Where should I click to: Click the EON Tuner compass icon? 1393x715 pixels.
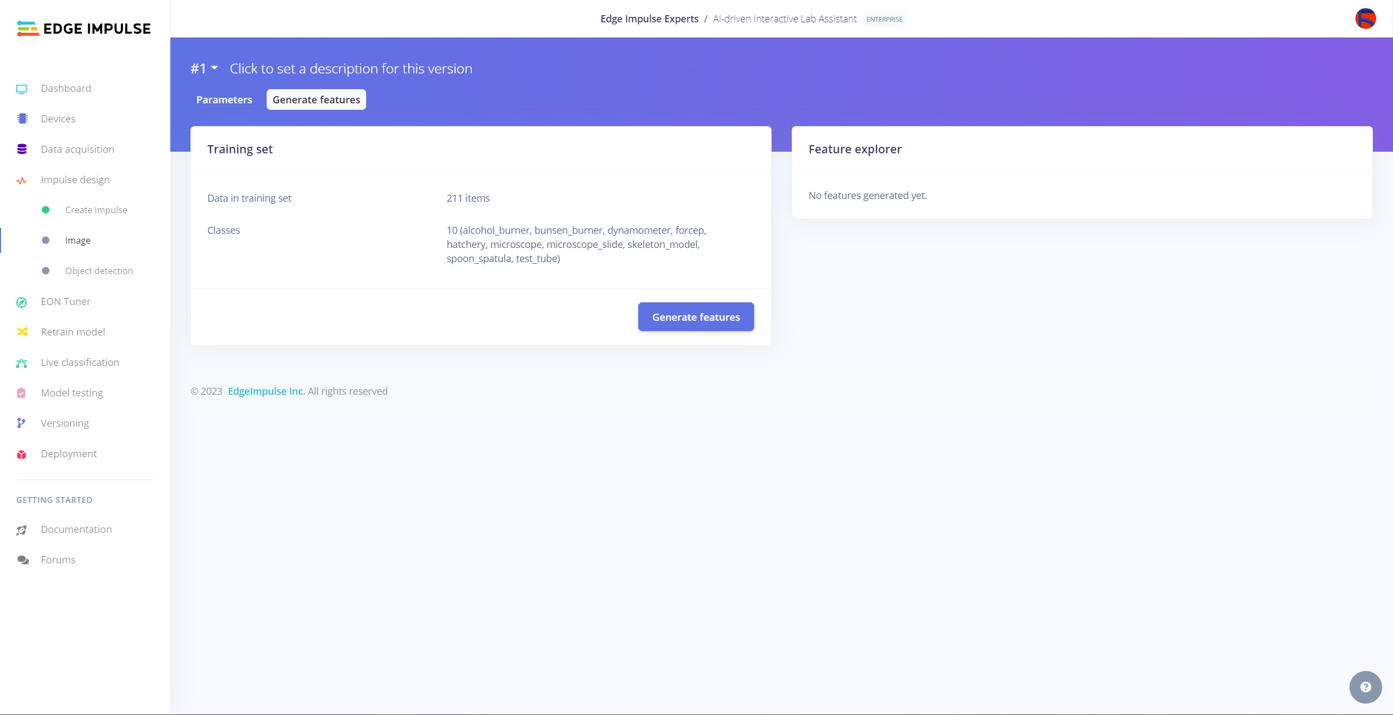(x=22, y=302)
